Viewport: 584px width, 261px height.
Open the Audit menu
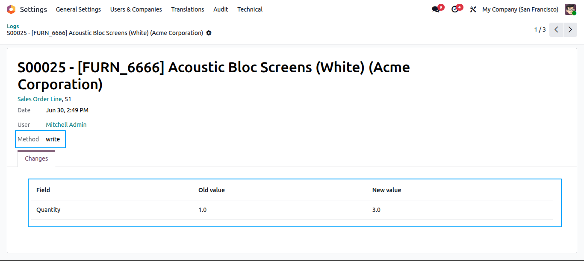[221, 9]
